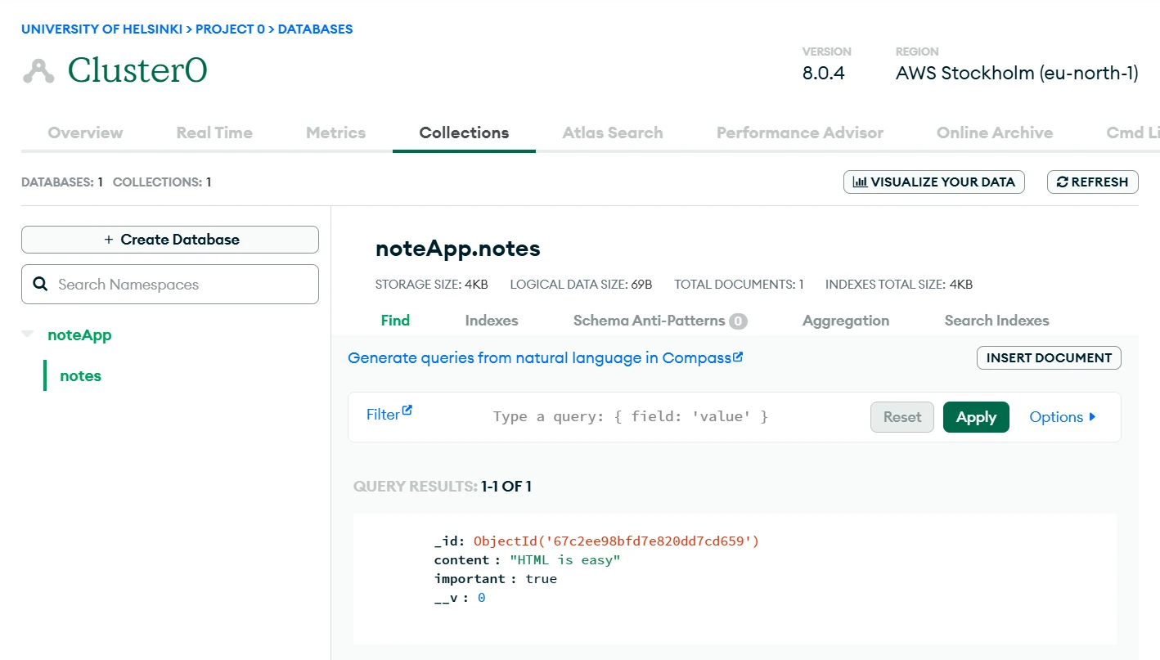Open the Search Indexes sub-tab
This screenshot has width=1160, height=660.
pos(996,321)
